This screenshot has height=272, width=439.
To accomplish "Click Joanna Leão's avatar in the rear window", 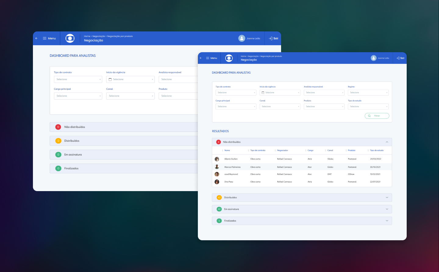I will 242,38.
